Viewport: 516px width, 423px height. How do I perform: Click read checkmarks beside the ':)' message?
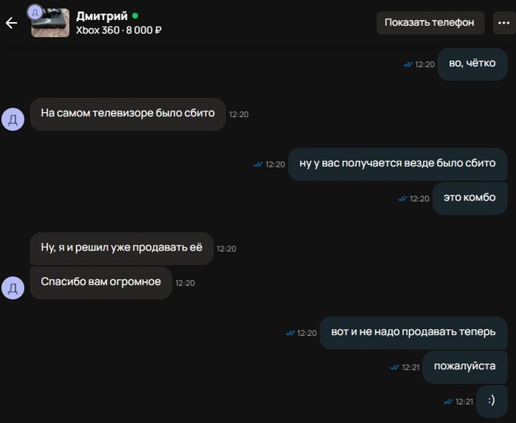pyautogui.click(x=448, y=402)
